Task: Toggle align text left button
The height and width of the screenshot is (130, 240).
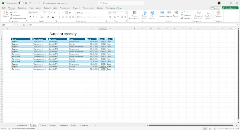Action: click(x=60, y=17)
